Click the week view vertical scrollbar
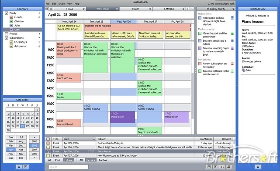Screen dimensions: 280x171 (193, 96)
